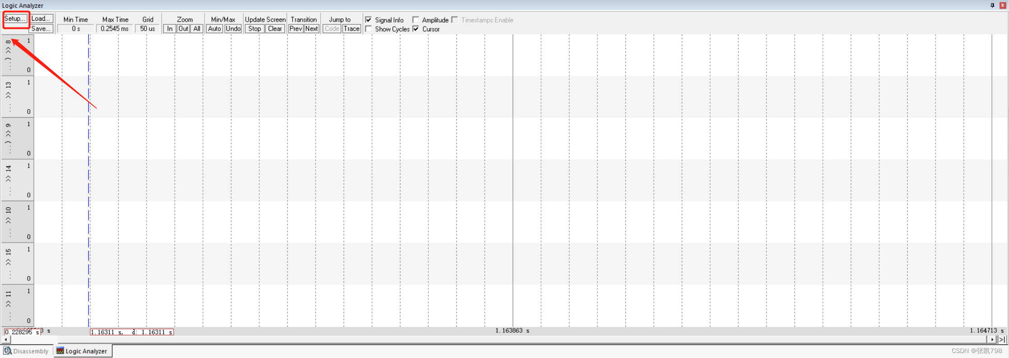Enable the Amplitude checkbox
Viewport: 1009px width, 358px height.
point(416,20)
